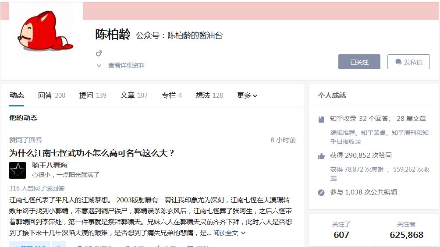Click the male gender symbol icon
The image size is (440, 247).
pyautogui.click(x=99, y=53)
